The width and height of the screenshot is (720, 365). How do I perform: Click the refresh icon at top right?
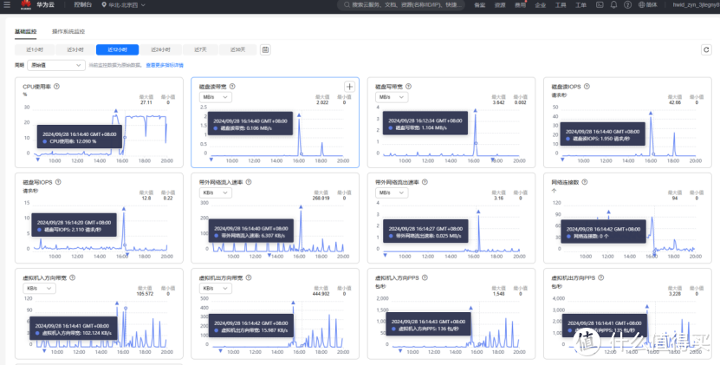tap(706, 50)
